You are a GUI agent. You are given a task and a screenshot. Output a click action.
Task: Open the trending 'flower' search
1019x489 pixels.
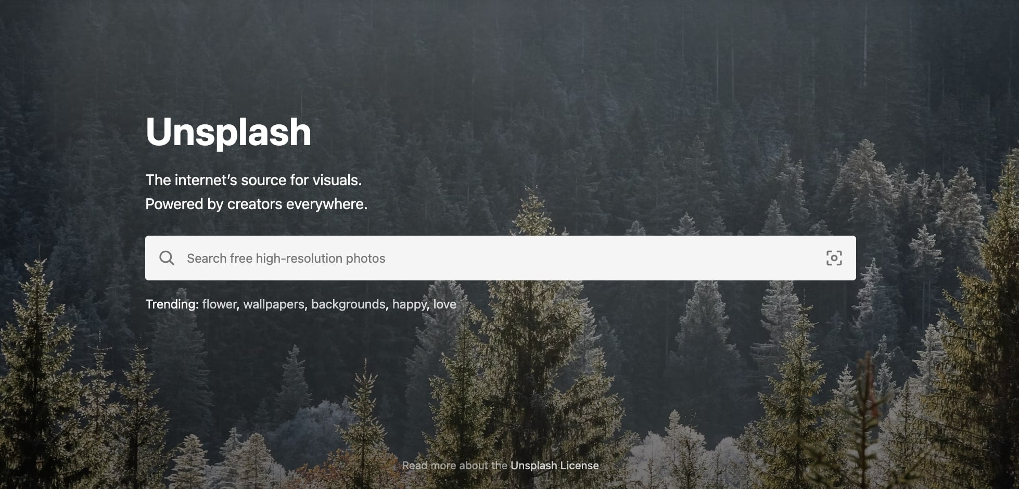(x=219, y=304)
